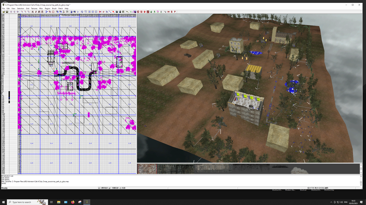Viewport: 366px width, 205px height.
Task: Open the Grid menu
Action: pos(27,8)
